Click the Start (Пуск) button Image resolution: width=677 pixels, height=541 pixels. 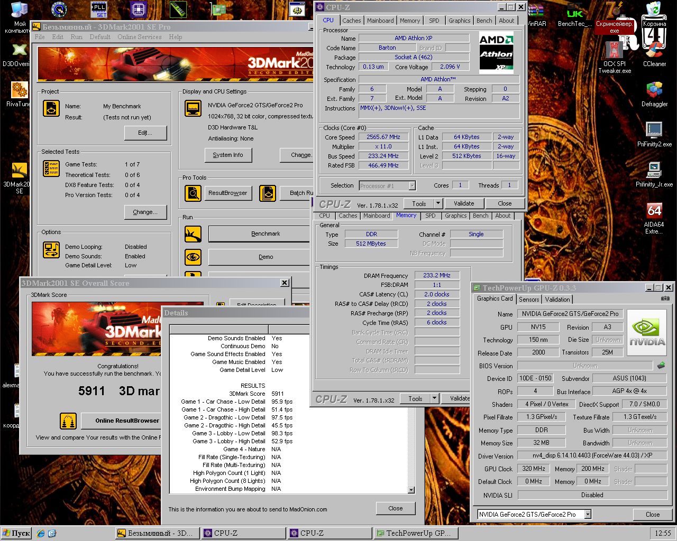point(15,533)
